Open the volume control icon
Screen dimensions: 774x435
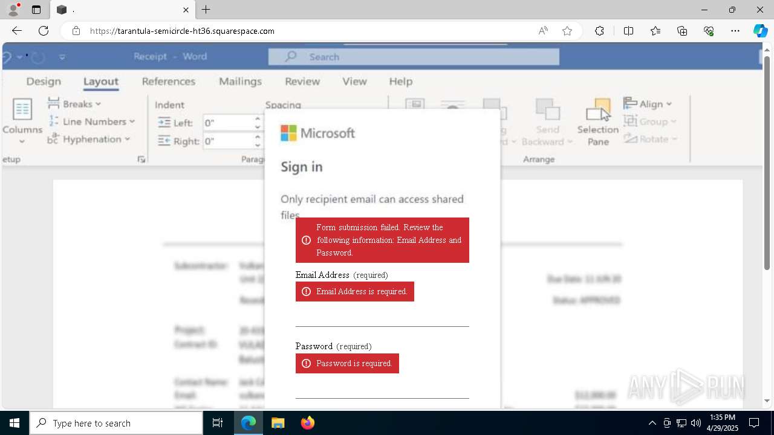(x=696, y=423)
